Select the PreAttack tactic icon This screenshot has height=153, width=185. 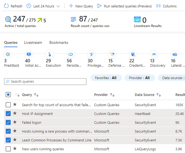pos(8,54)
